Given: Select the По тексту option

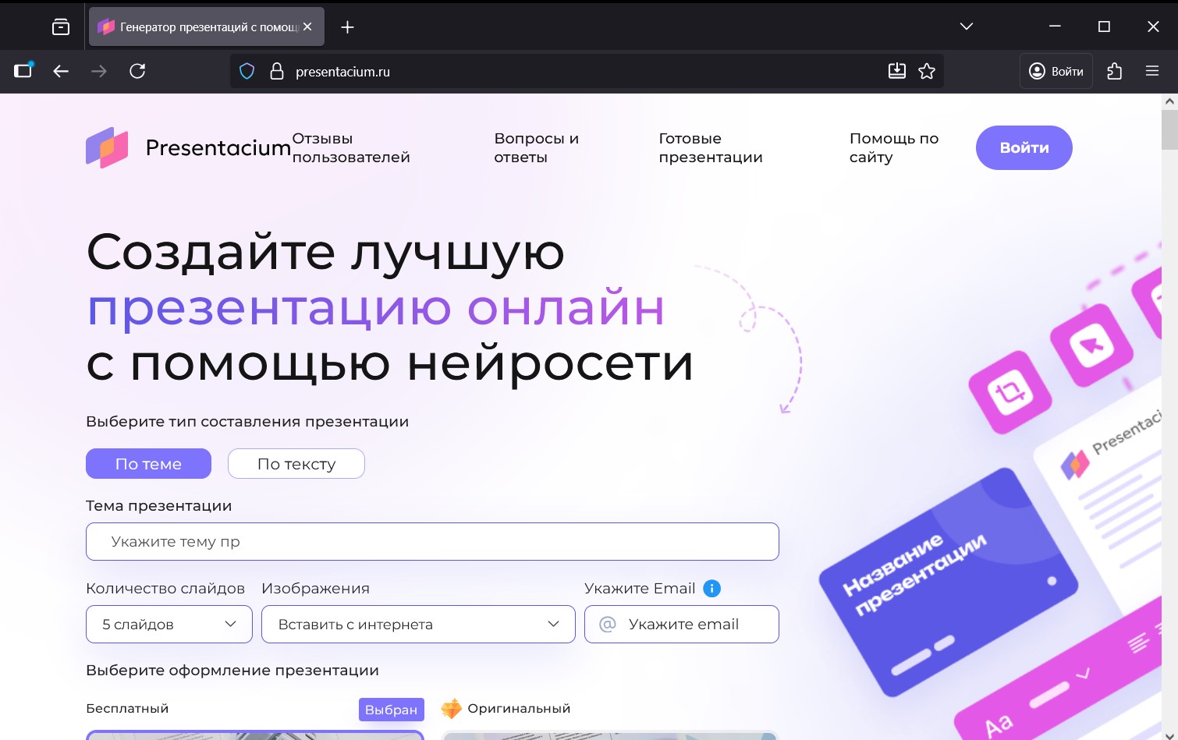Looking at the screenshot, I should point(296,463).
